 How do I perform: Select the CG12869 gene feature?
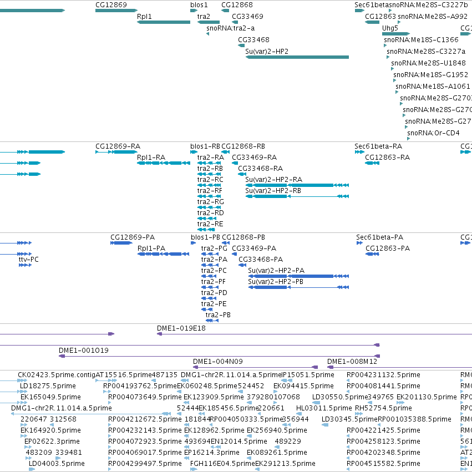(116, 11)
